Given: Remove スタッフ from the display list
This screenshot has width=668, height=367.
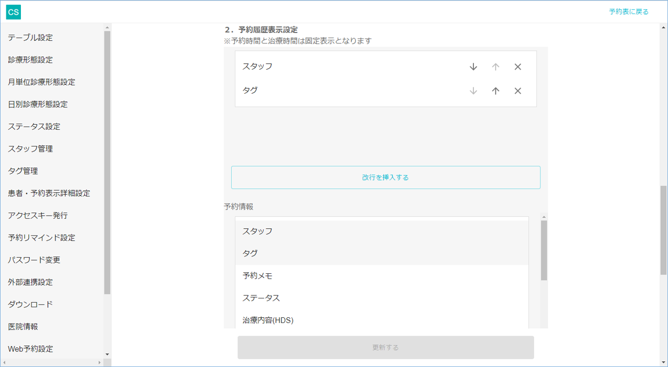Looking at the screenshot, I should [x=518, y=67].
